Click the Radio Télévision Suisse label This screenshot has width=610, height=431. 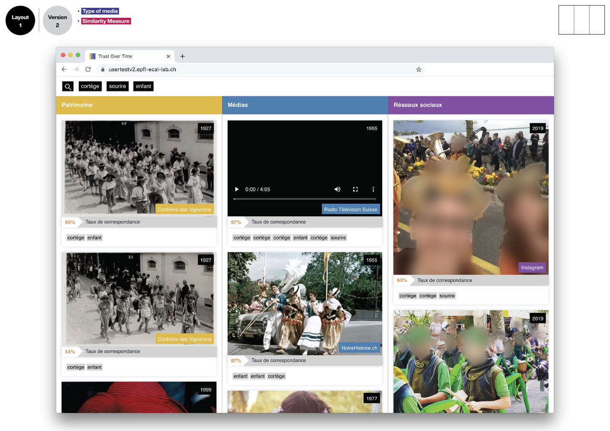tap(351, 209)
